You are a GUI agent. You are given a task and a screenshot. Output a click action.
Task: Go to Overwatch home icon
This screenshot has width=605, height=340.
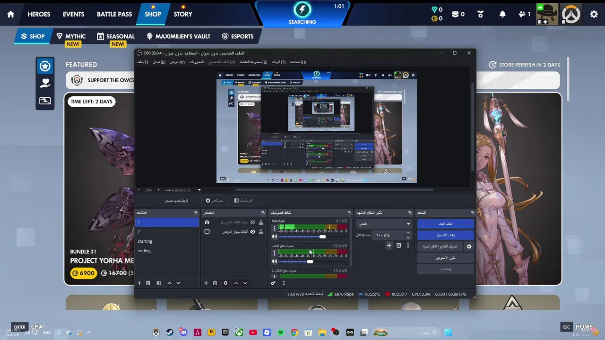pos(10,14)
